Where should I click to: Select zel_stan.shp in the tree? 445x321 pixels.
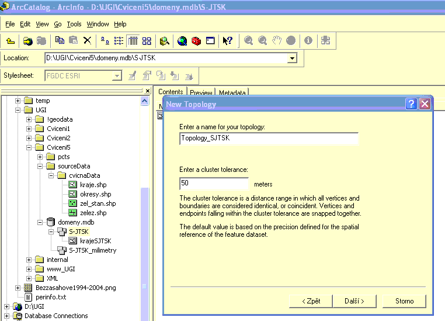click(x=98, y=203)
